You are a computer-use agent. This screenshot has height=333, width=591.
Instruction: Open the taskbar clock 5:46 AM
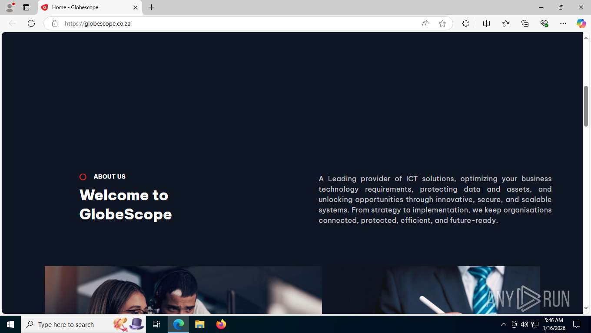tap(554, 324)
